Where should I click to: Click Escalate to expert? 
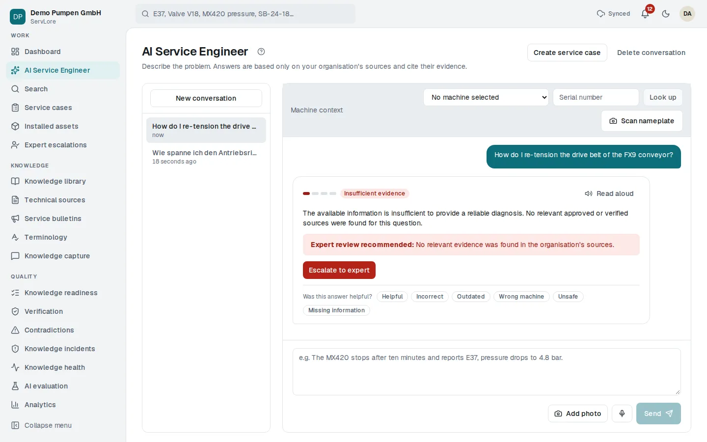click(339, 270)
